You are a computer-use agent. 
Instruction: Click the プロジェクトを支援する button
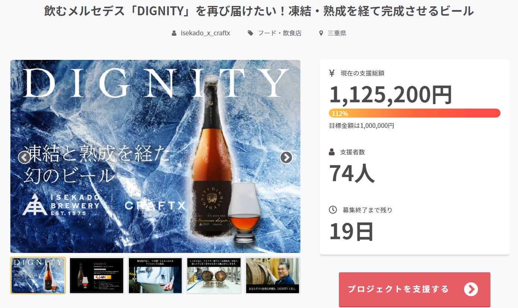point(414,289)
